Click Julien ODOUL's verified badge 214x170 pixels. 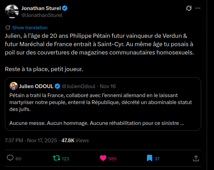click(57, 86)
